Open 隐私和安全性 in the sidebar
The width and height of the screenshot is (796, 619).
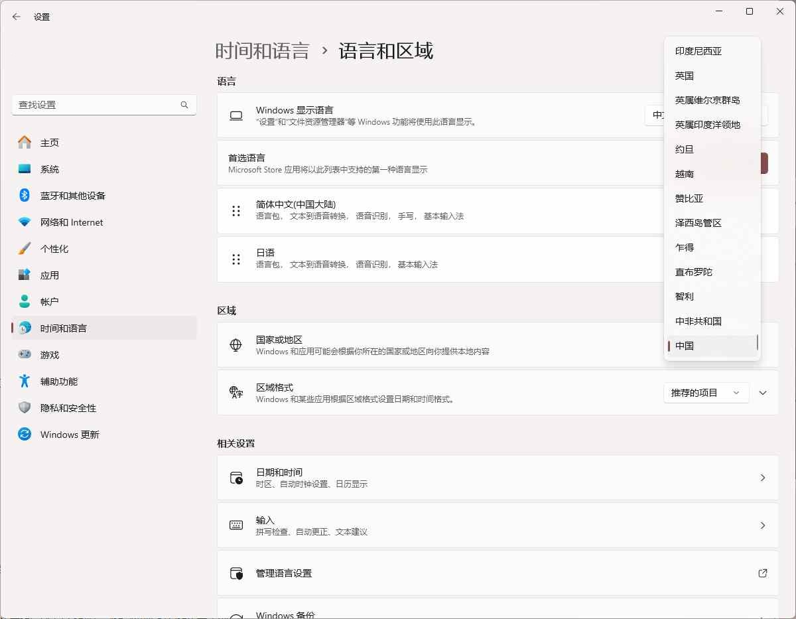pos(104,408)
